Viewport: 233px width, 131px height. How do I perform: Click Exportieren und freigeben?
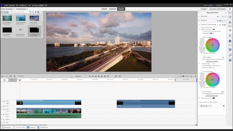[218, 9]
